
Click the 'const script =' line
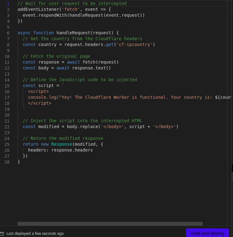click(x=43, y=85)
